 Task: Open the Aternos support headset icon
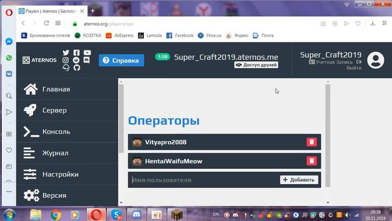66,68
